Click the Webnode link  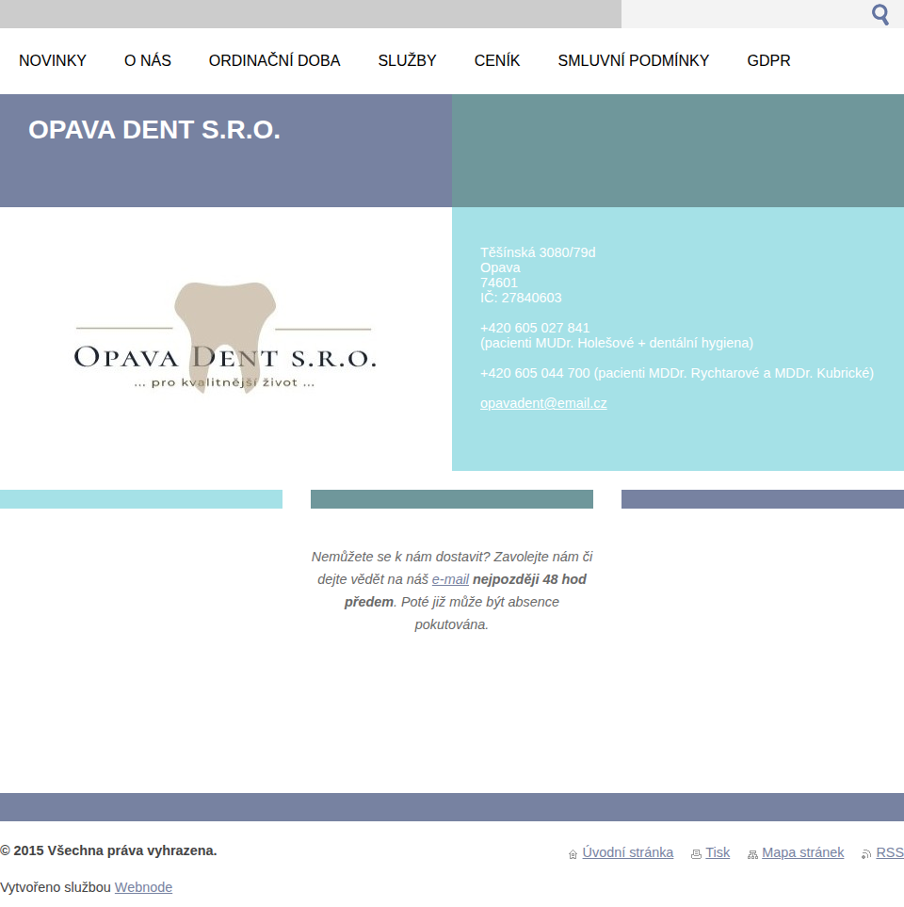(143, 887)
